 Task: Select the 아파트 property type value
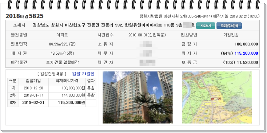(62, 35)
